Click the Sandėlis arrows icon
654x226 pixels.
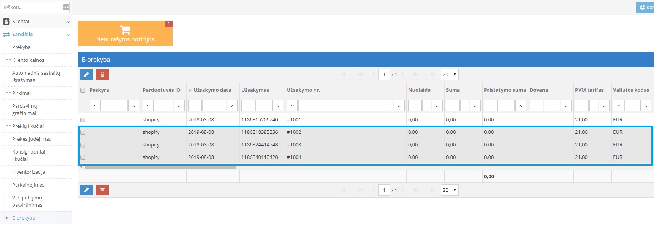point(6,35)
